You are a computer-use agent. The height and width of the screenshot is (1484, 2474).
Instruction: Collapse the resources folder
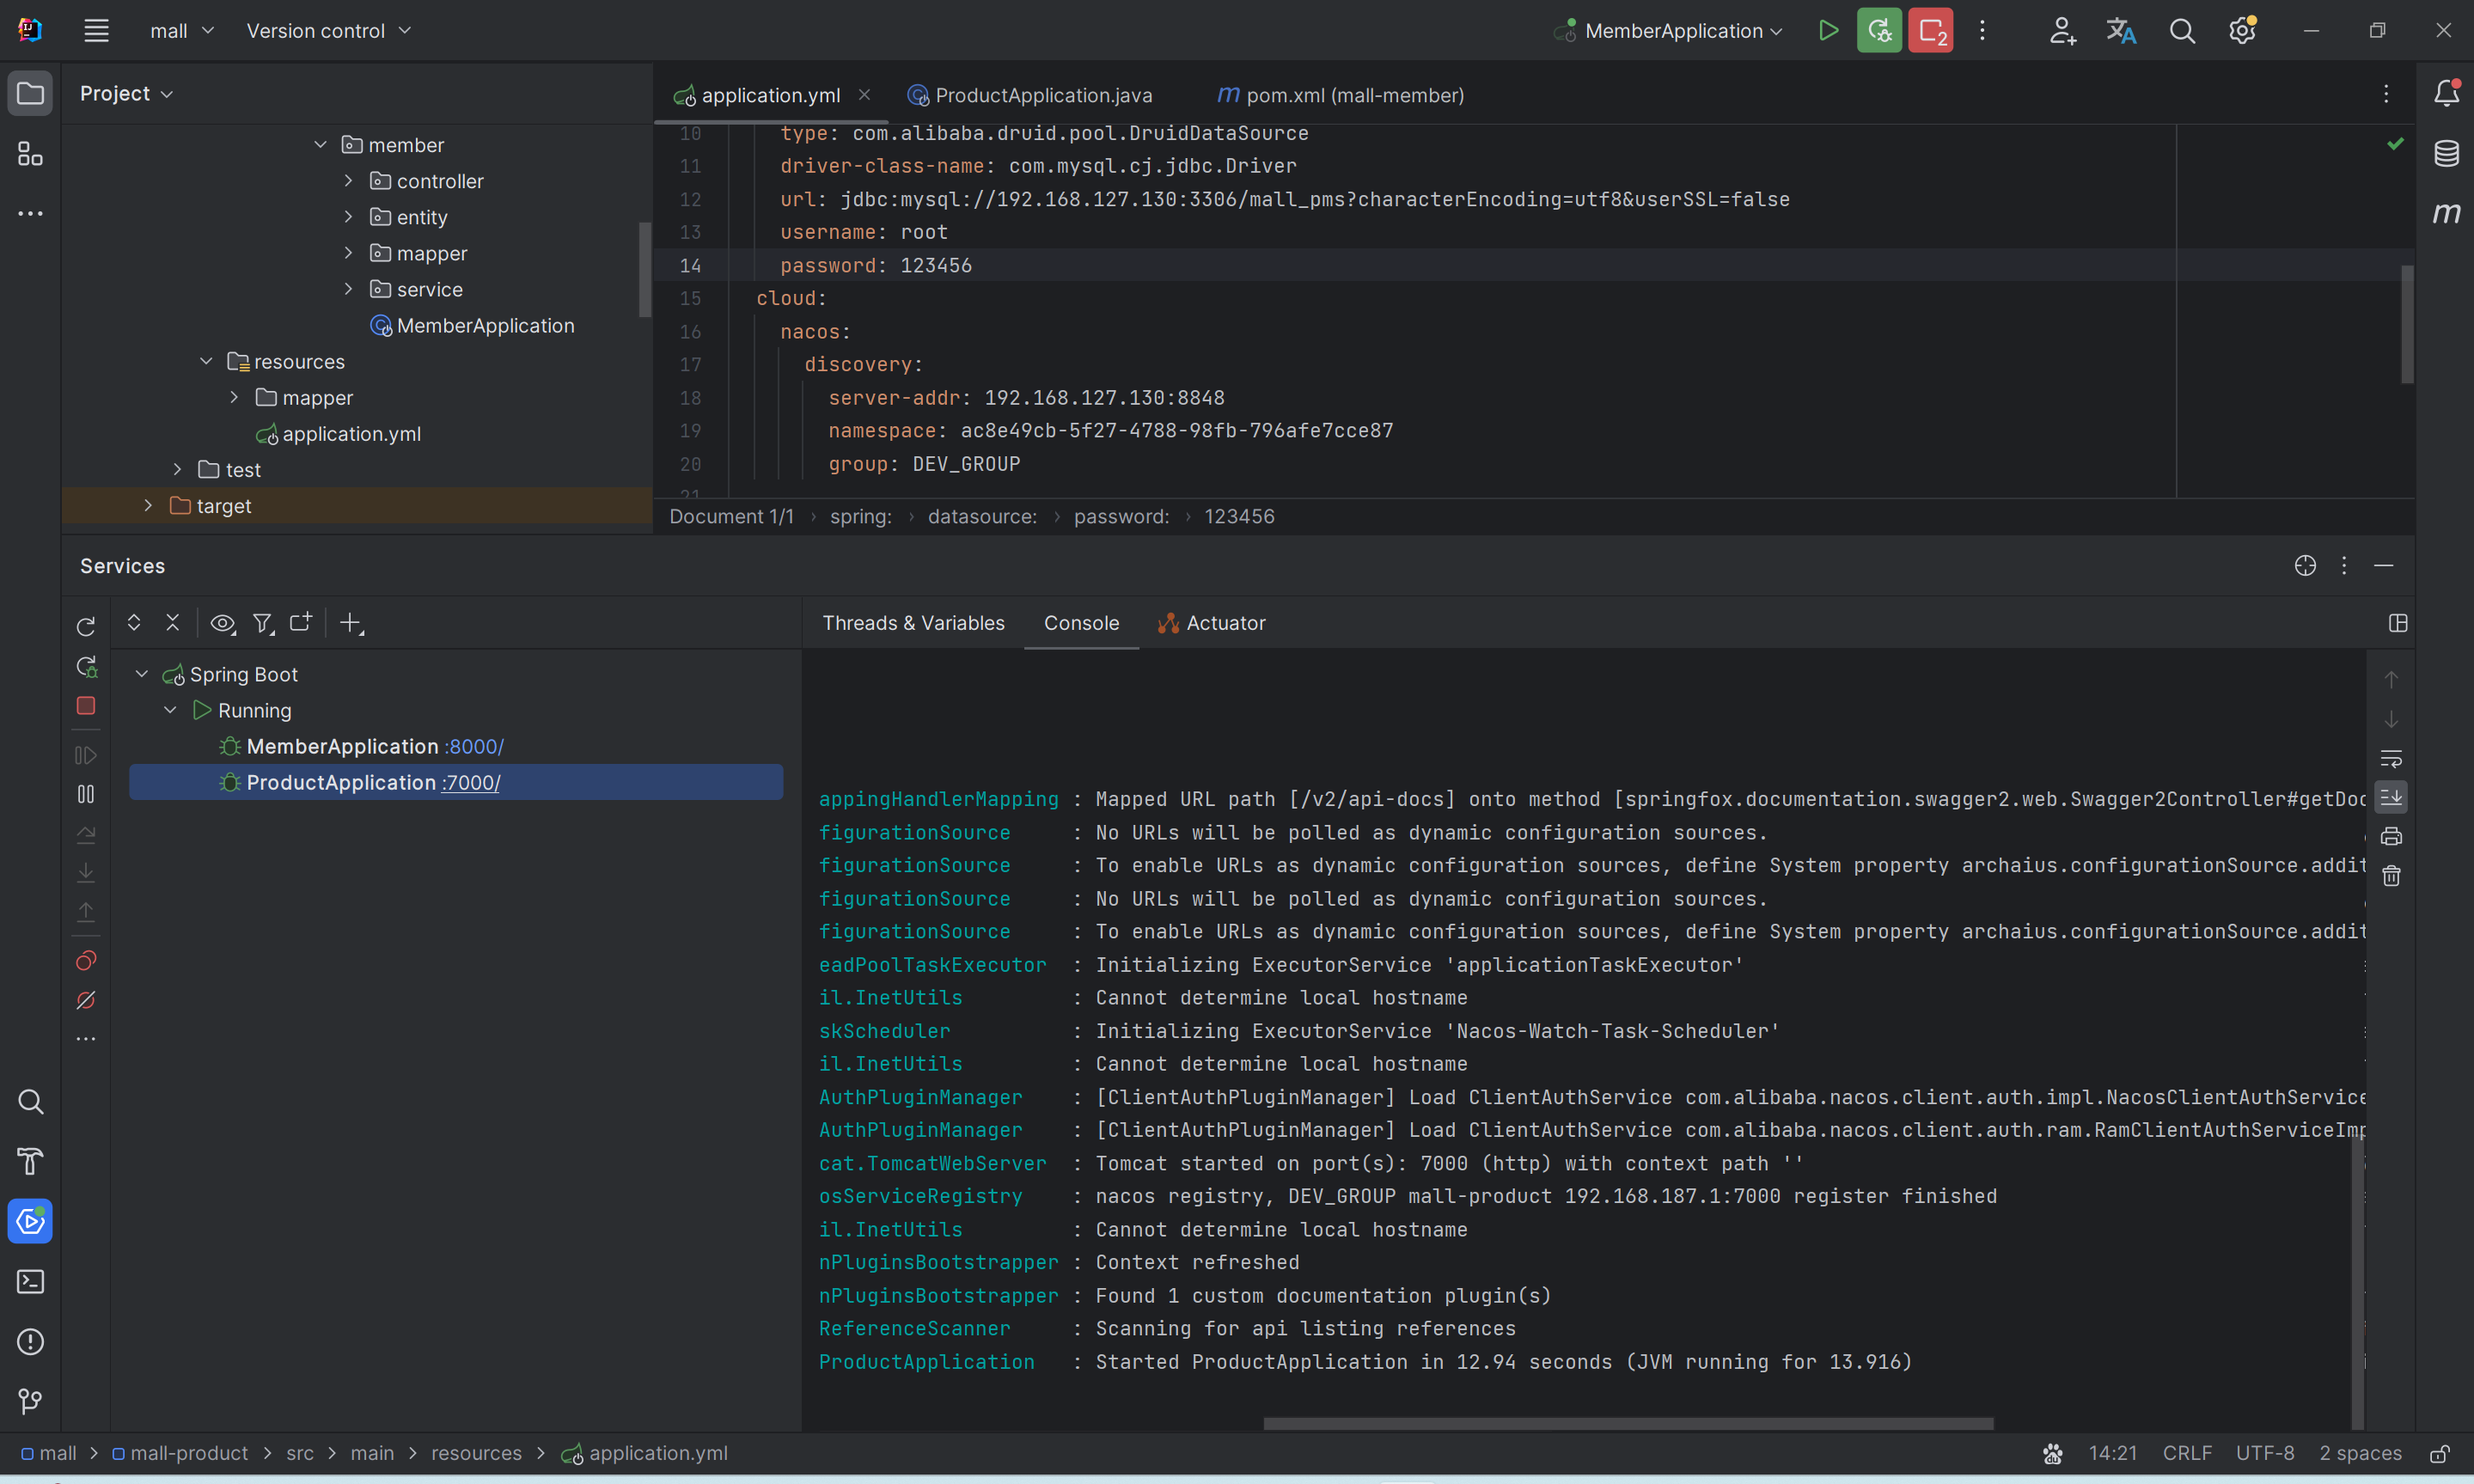click(206, 361)
